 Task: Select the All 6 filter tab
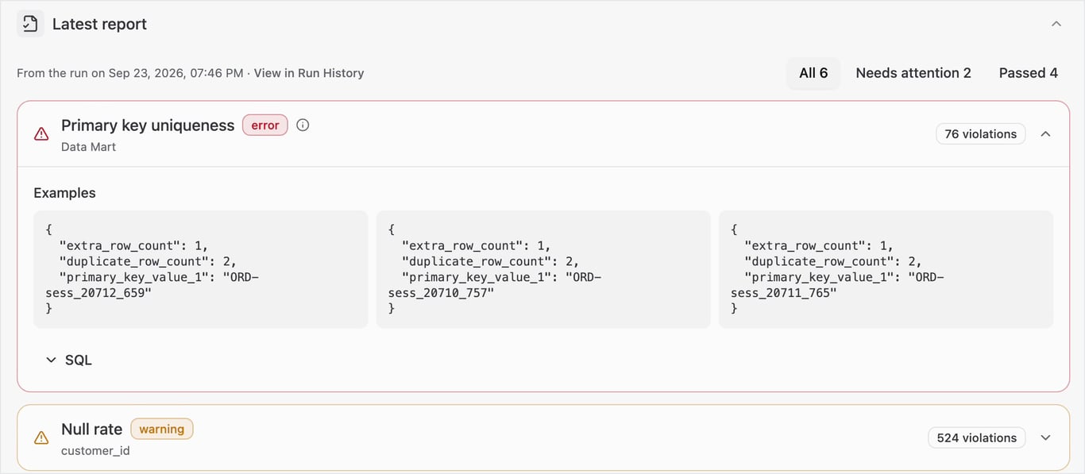coord(813,73)
